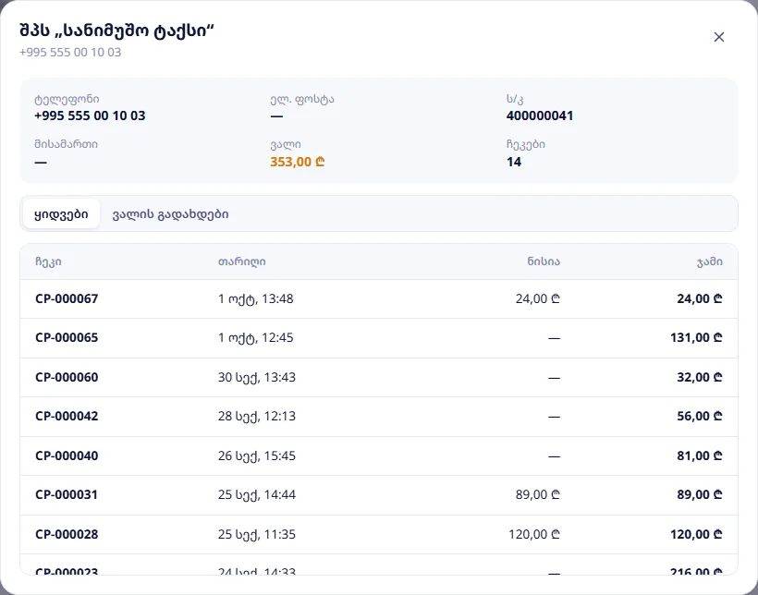Click the receipts count 14
The width and height of the screenshot is (758, 595).
coord(514,162)
